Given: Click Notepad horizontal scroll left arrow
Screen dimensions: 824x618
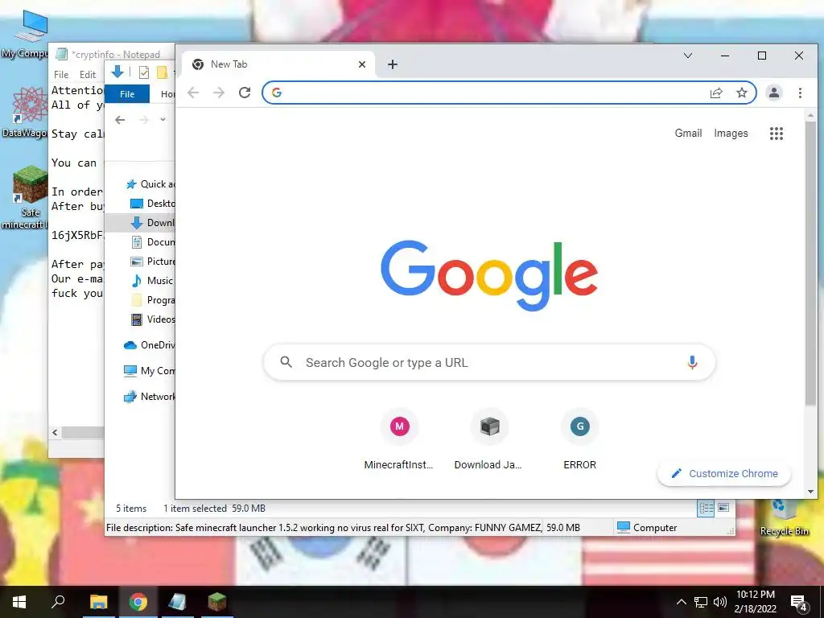Looking at the screenshot, I should (56, 432).
